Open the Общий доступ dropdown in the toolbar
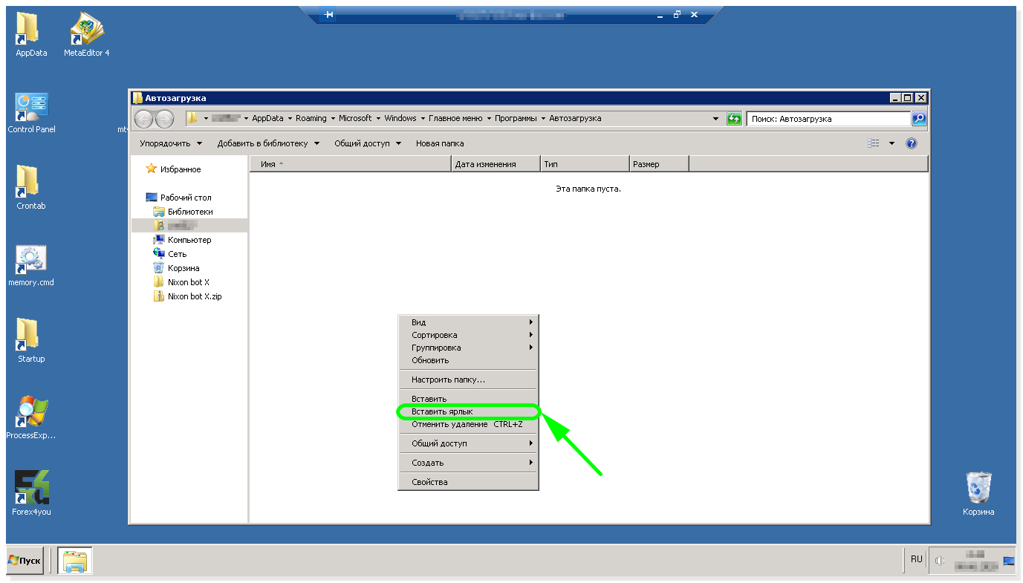Screen dimensions: 1023x583 [x=368, y=143]
